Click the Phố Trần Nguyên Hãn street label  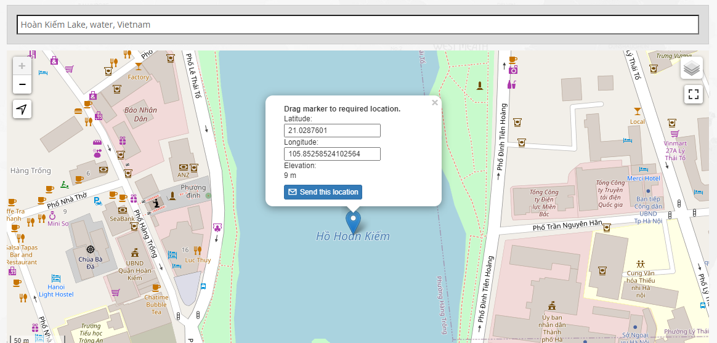[x=567, y=225]
